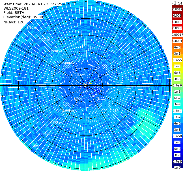Viewport: 183px width, 171px height.
Task: Select the 1e-7 colorbar tick label
Action: point(177,117)
